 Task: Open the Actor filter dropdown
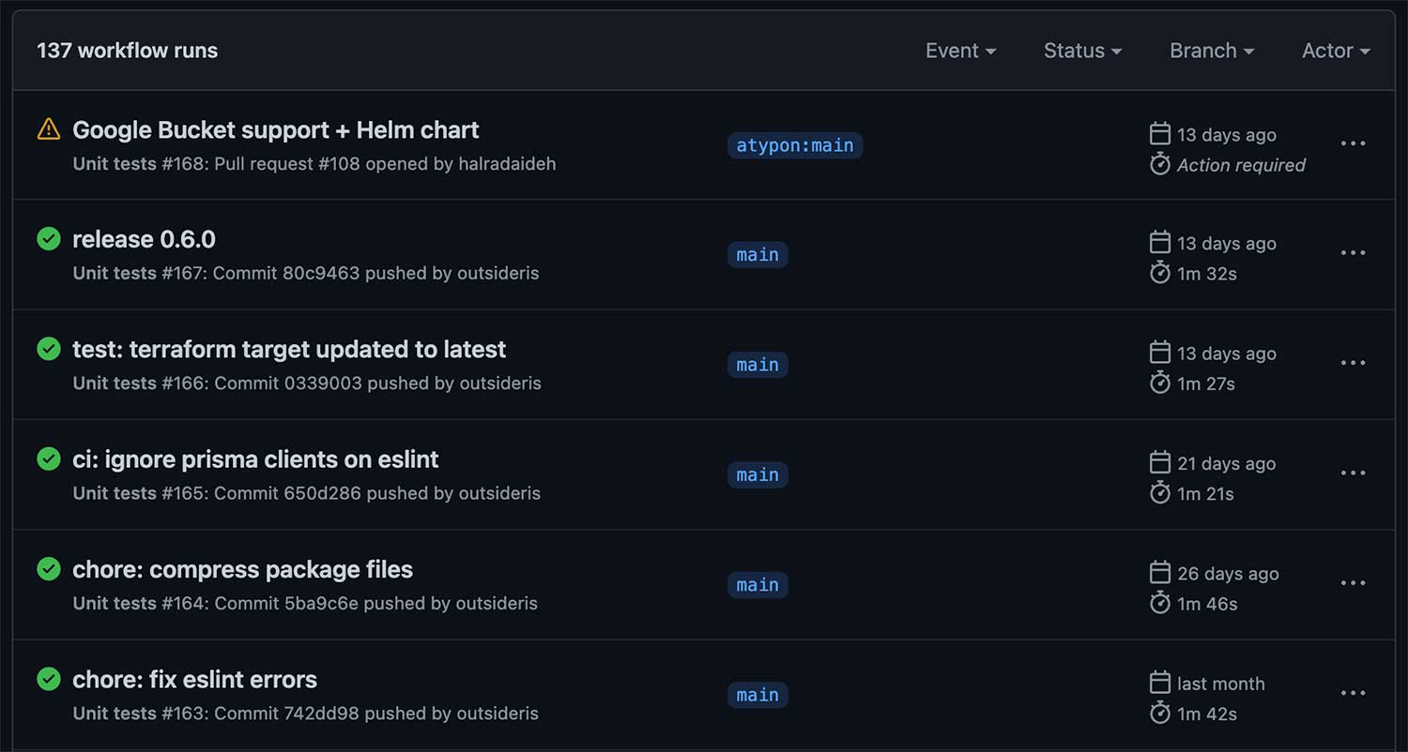coord(1336,51)
